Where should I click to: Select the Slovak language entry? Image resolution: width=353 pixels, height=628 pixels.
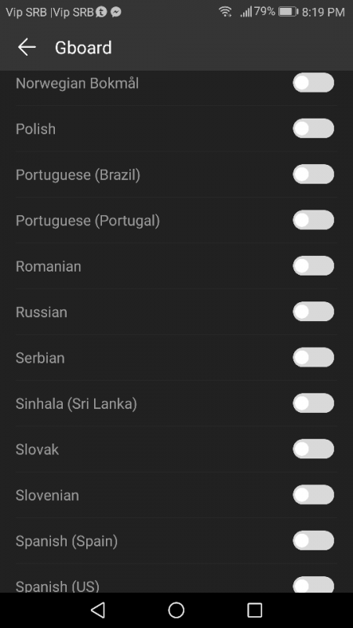(x=176, y=449)
